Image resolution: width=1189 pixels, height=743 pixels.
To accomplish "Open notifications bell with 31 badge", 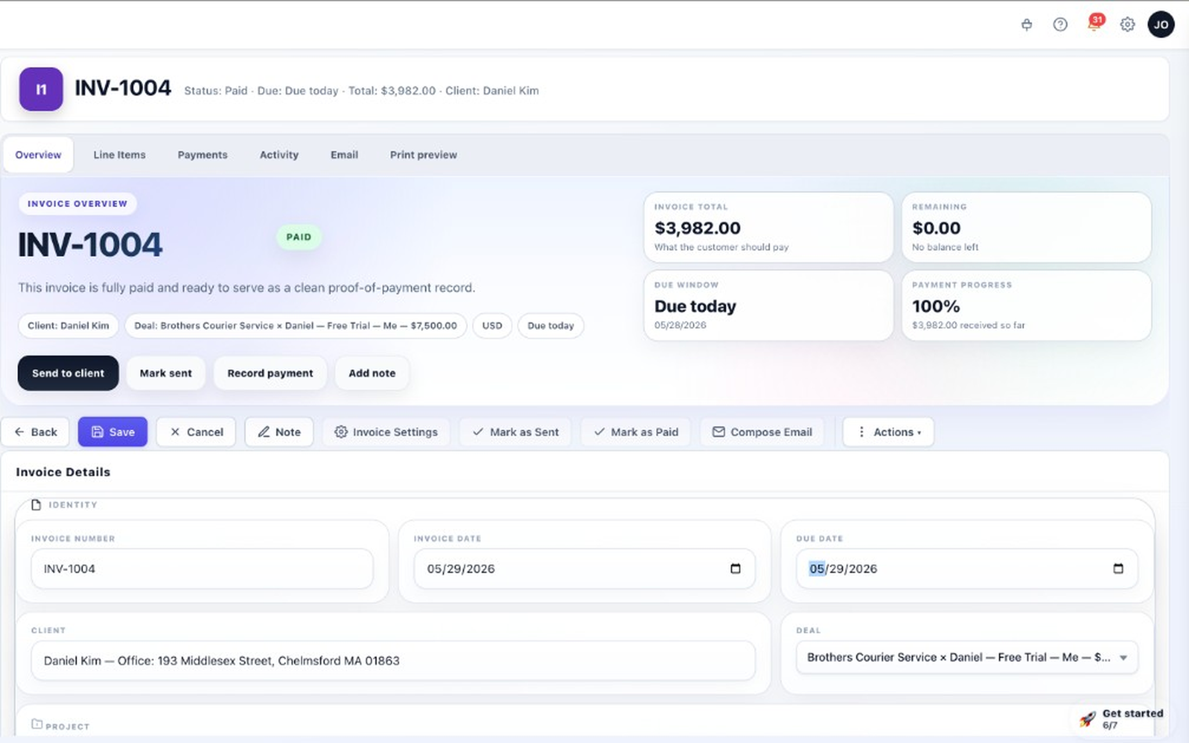I will pyautogui.click(x=1094, y=24).
